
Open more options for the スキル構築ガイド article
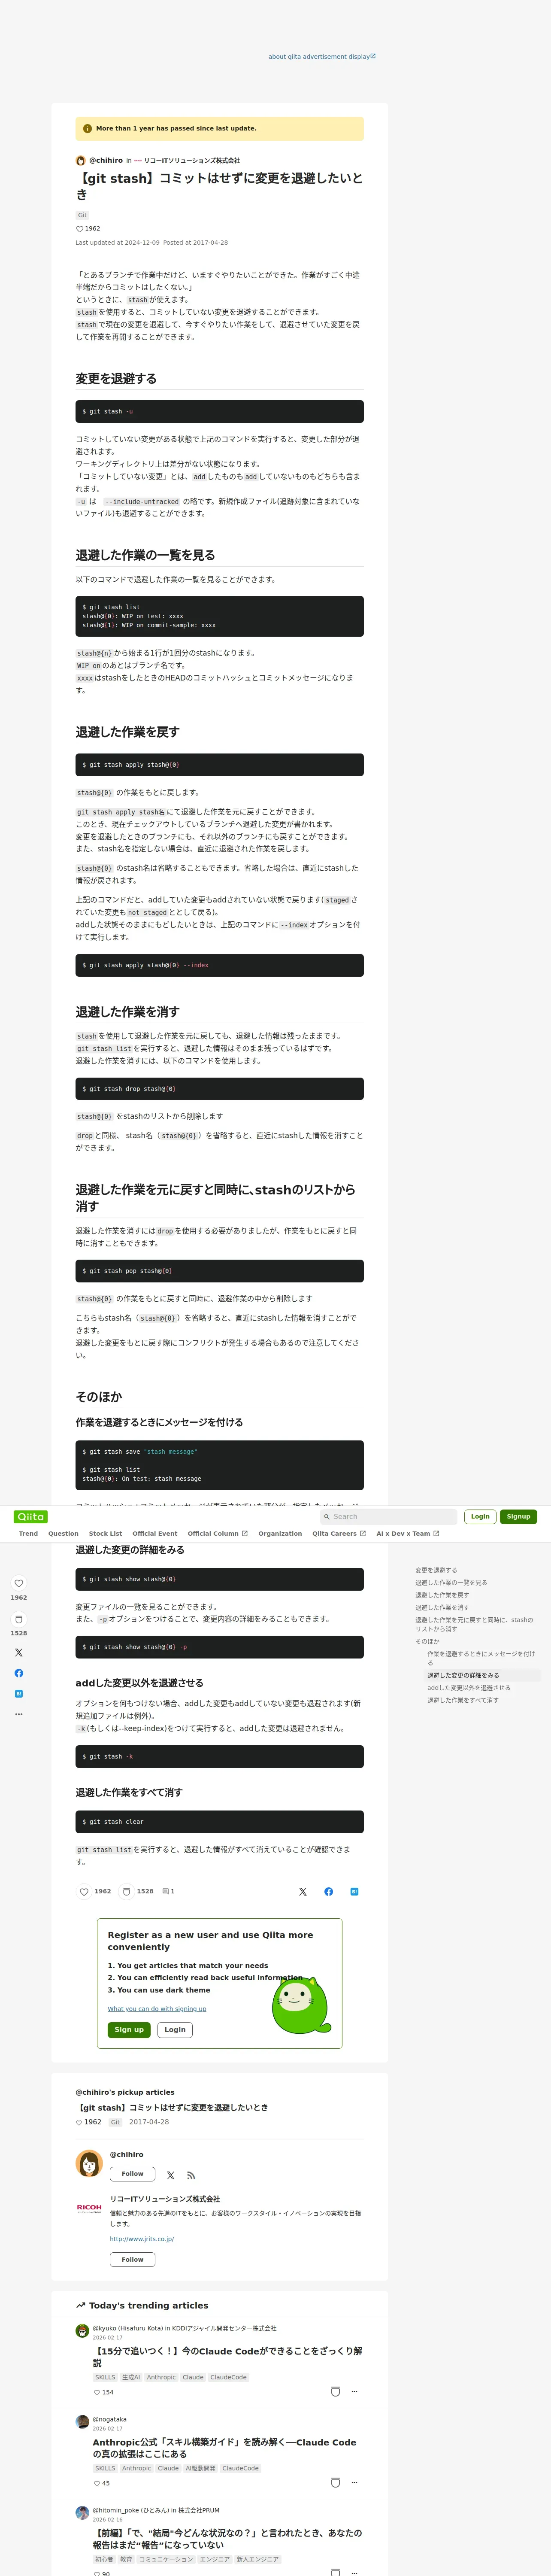tap(354, 2483)
